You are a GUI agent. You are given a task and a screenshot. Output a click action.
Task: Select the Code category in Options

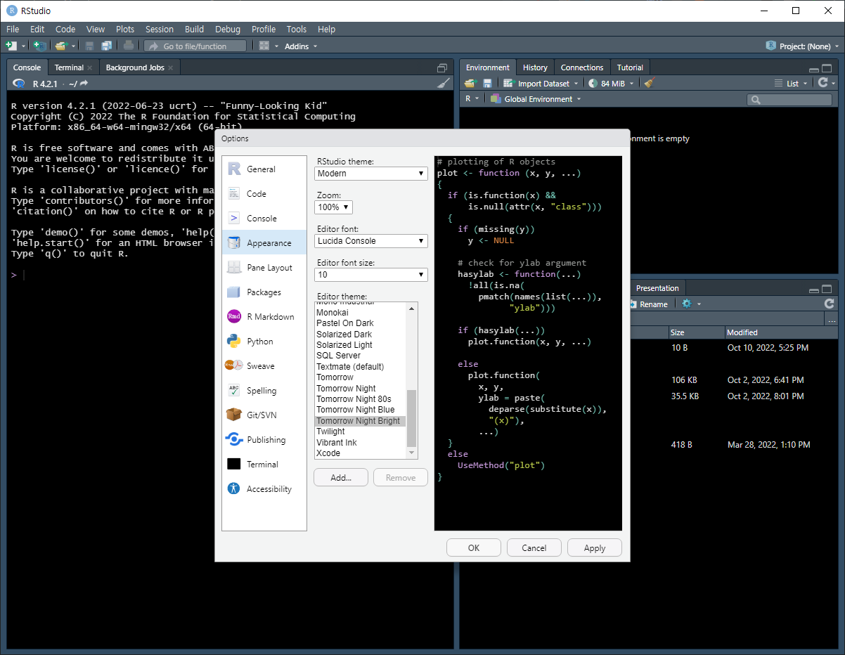pyautogui.click(x=264, y=193)
